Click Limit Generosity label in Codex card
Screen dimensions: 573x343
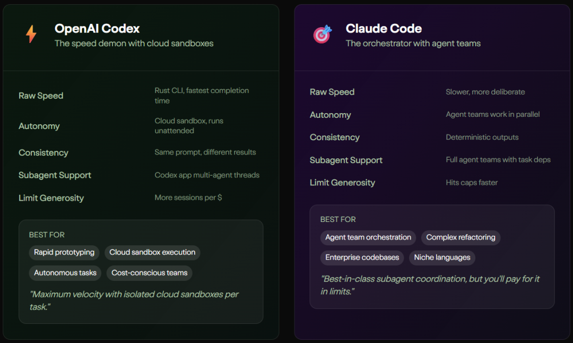pyautogui.click(x=51, y=198)
